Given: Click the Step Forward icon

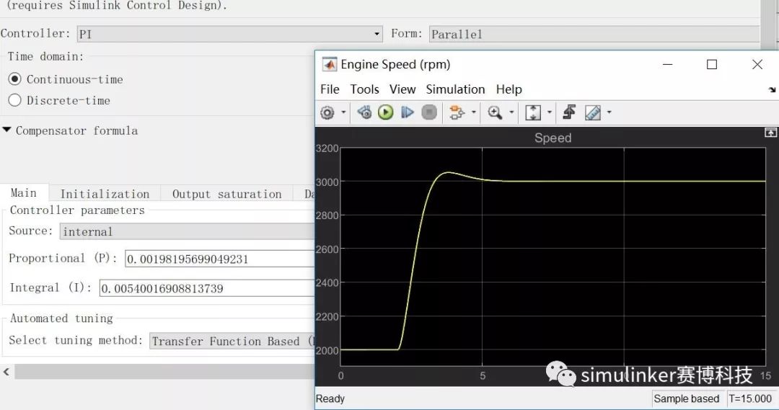Looking at the screenshot, I should (408, 112).
